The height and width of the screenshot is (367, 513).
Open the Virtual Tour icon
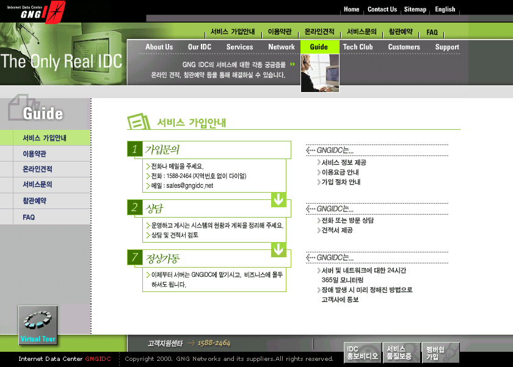(x=38, y=325)
